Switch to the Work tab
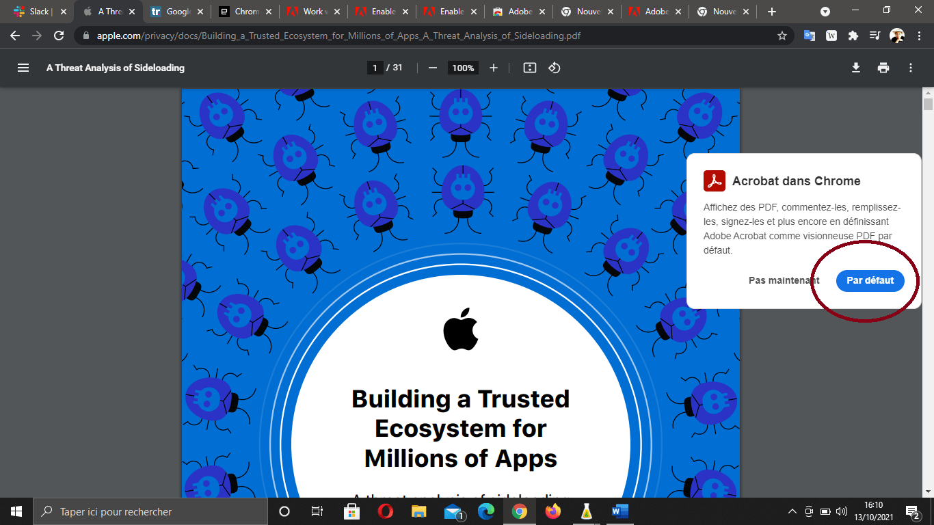The image size is (934, 525). (x=312, y=12)
